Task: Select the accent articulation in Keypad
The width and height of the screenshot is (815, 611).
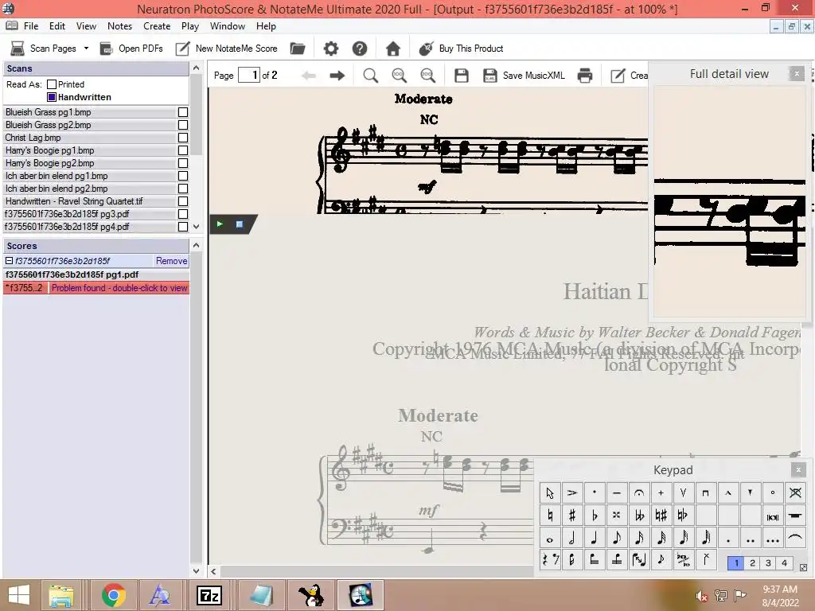Action: (x=571, y=492)
